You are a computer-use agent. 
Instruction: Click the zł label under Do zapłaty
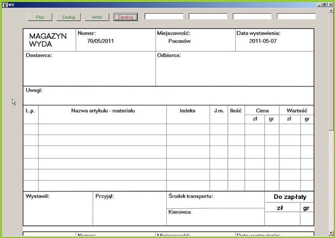pyautogui.click(x=280, y=208)
